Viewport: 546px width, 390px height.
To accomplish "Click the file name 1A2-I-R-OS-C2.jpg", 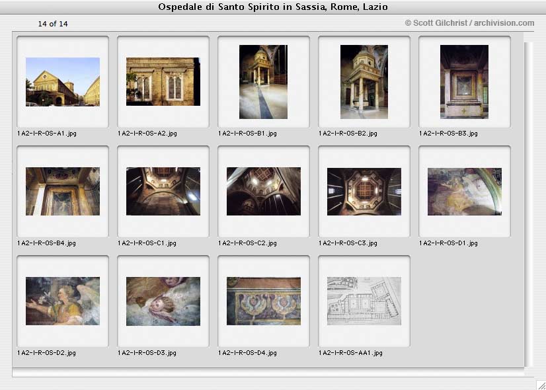I will click(247, 243).
